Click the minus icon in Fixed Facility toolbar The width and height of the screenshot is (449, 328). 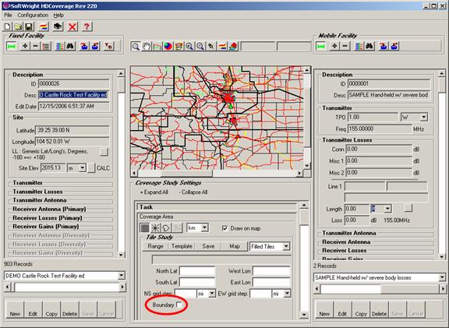pyautogui.click(x=35, y=46)
